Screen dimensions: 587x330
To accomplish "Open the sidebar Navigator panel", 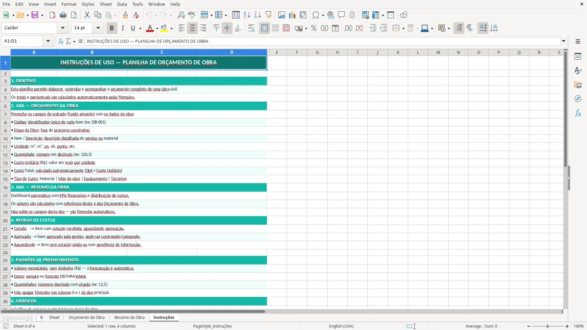I will coord(578,99).
